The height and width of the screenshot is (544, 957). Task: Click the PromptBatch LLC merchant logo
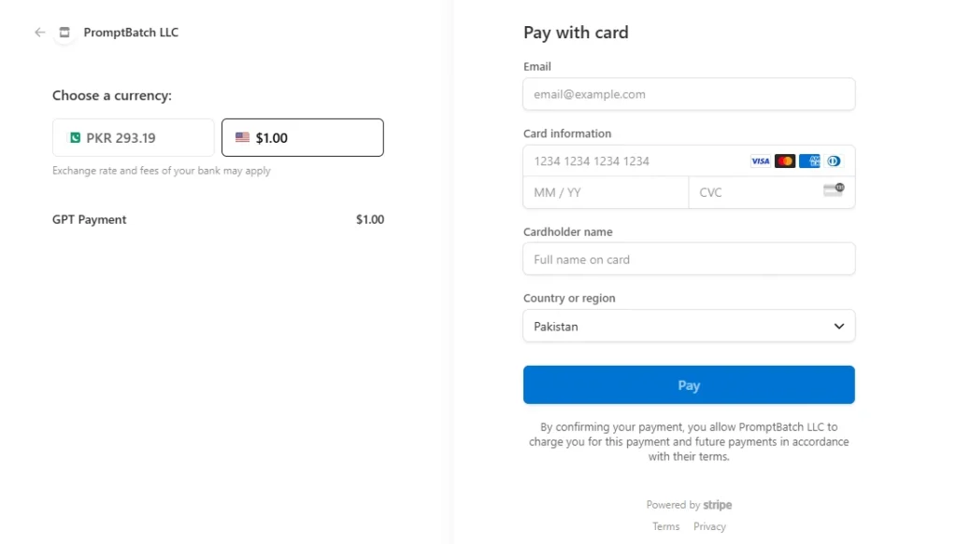coord(64,33)
